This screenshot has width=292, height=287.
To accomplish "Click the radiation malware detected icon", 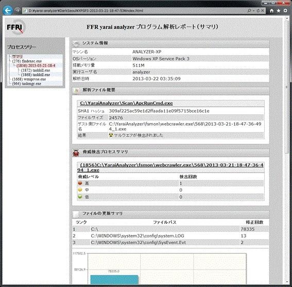I will [x=111, y=135].
